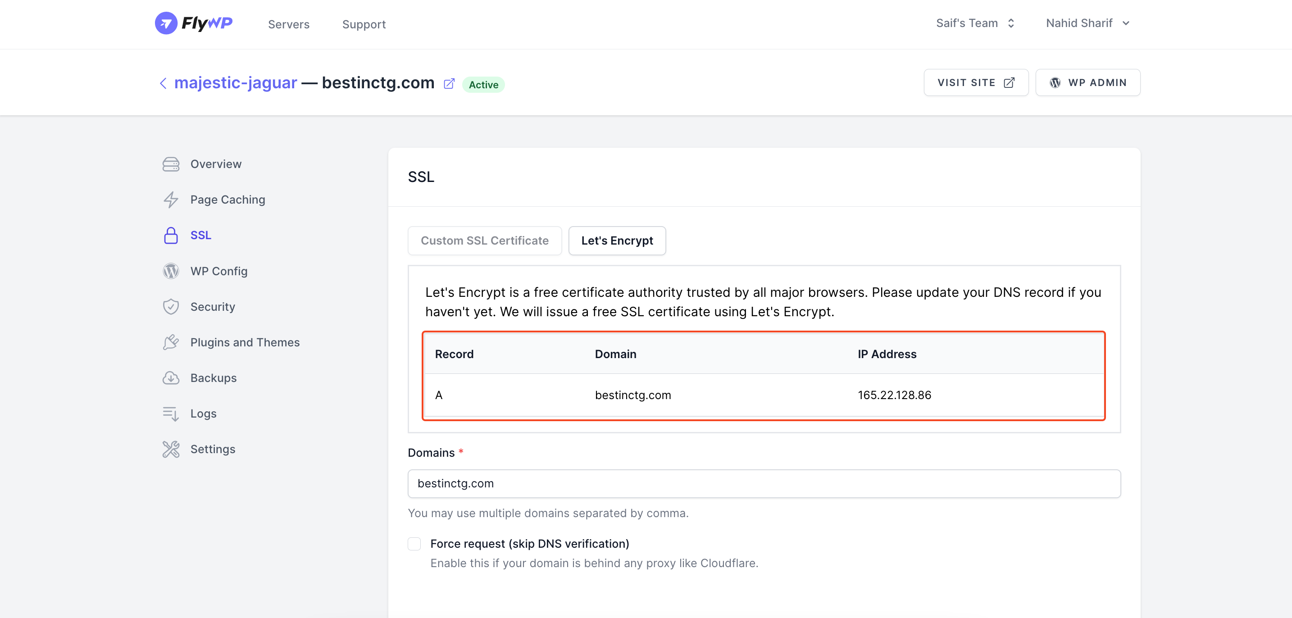
Task: Click the bestinctg.com domain table cell
Action: pyautogui.click(x=632, y=395)
